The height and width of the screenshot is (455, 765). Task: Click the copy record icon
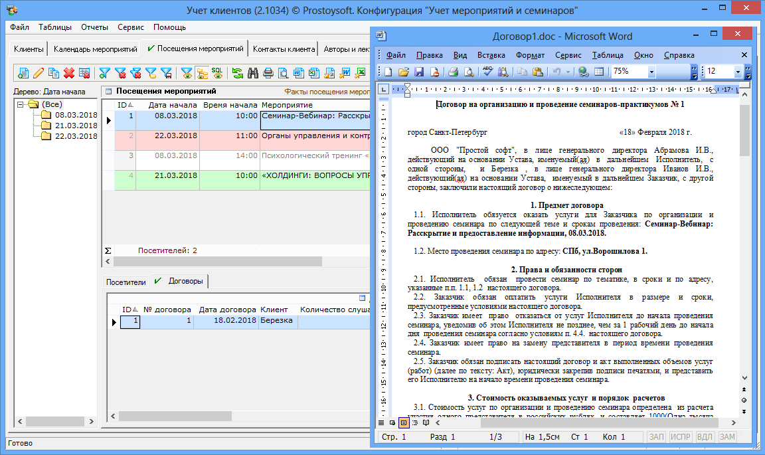click(54, 73)
